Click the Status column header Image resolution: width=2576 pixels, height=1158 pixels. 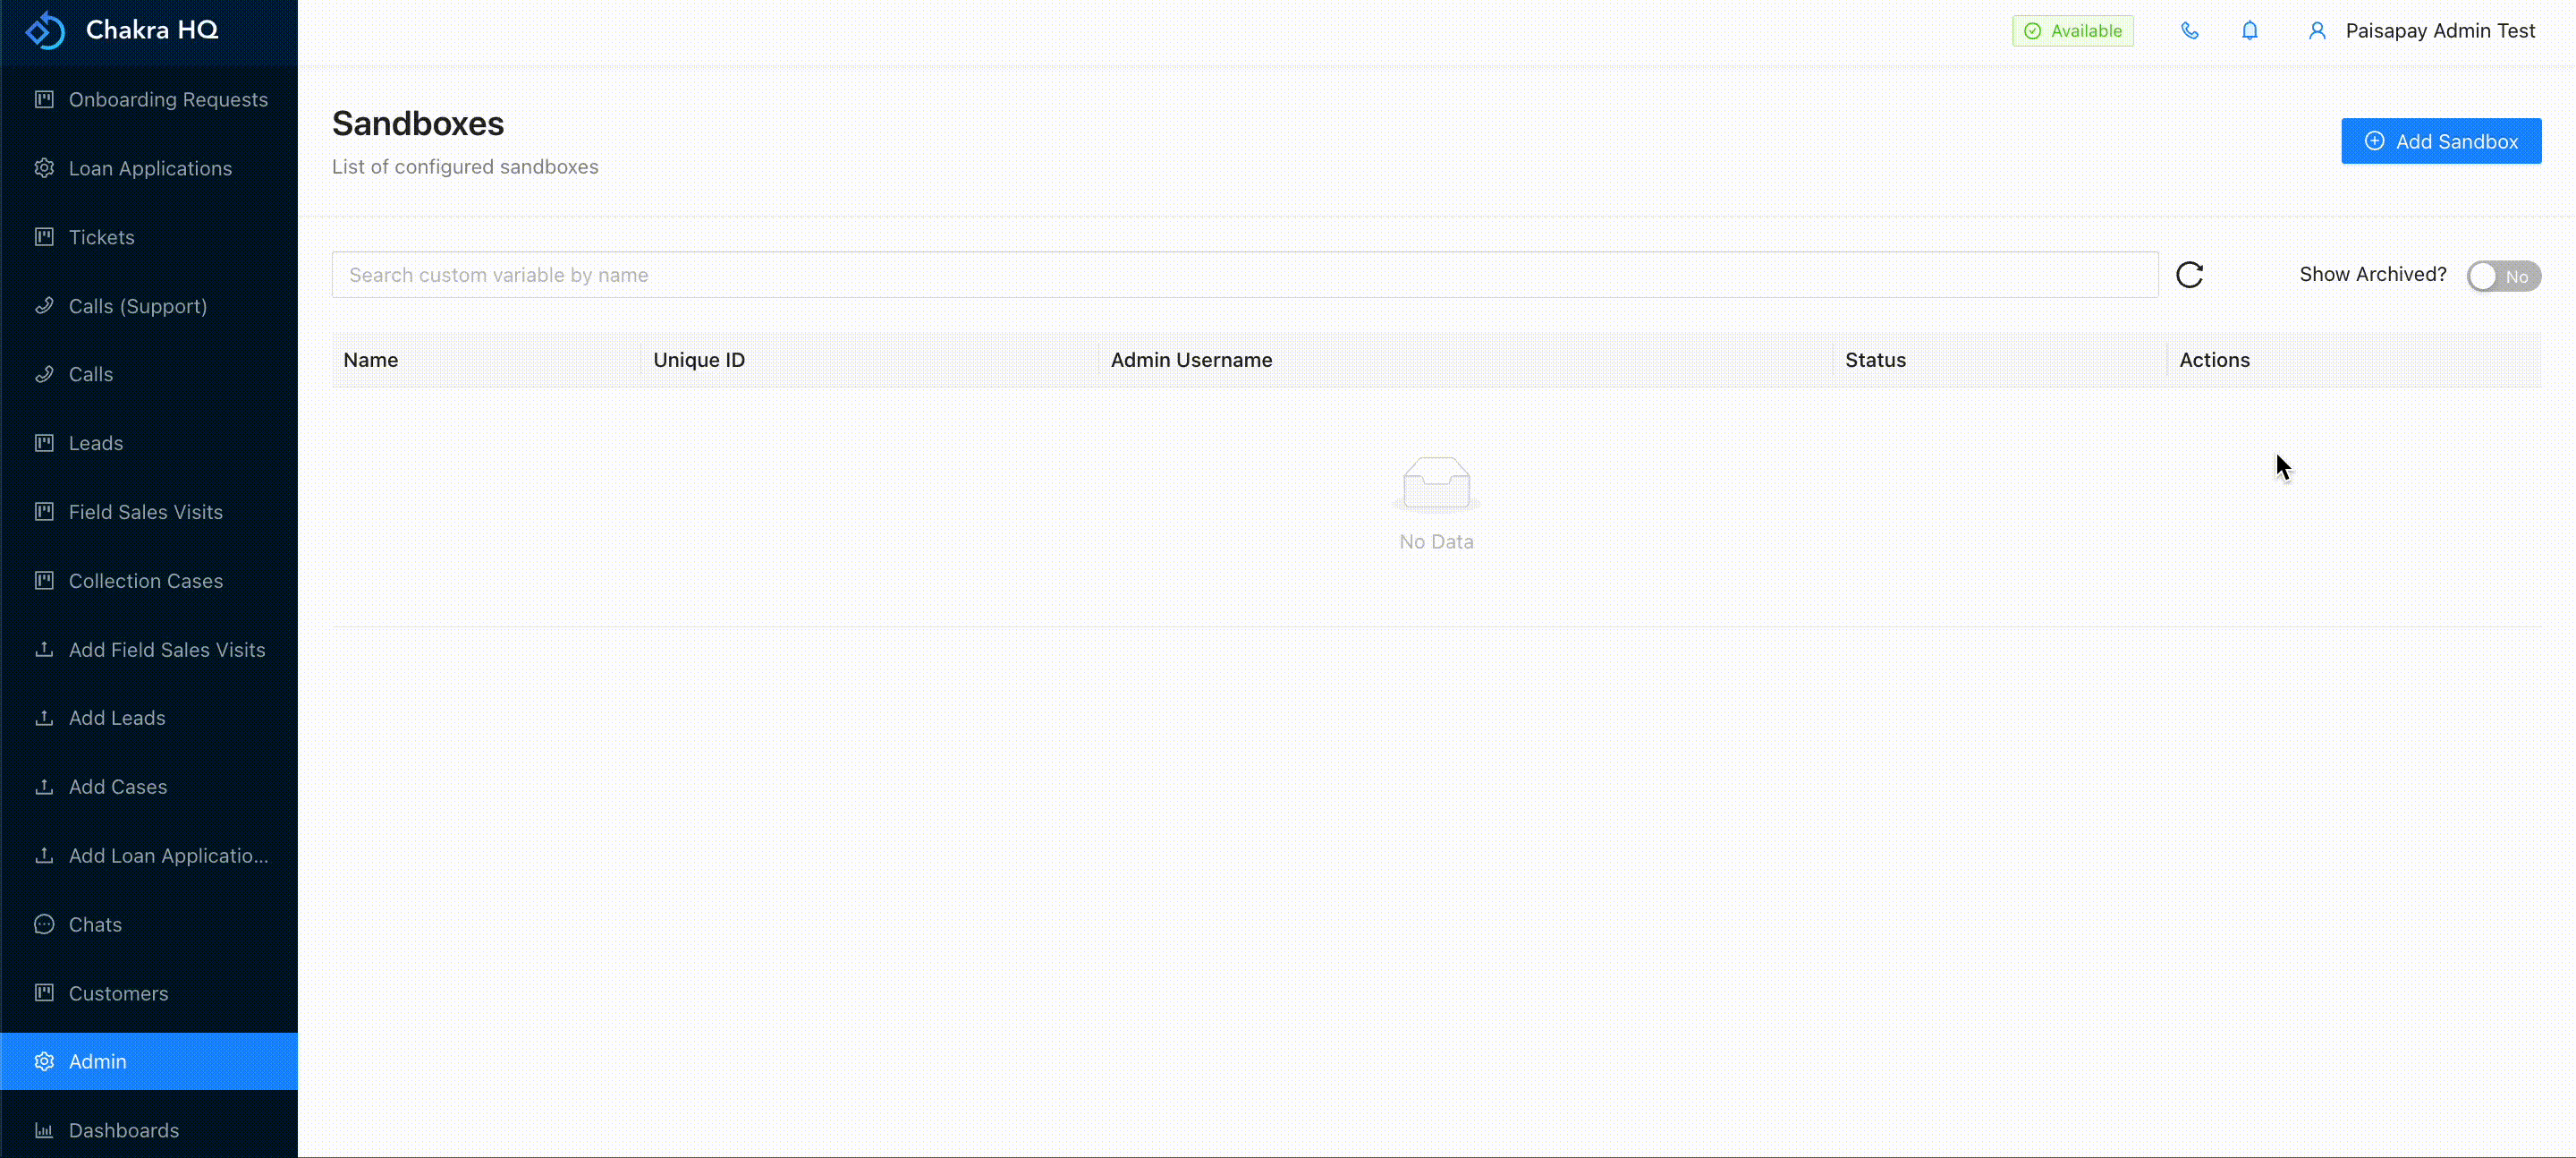[x=1875, y=361]
